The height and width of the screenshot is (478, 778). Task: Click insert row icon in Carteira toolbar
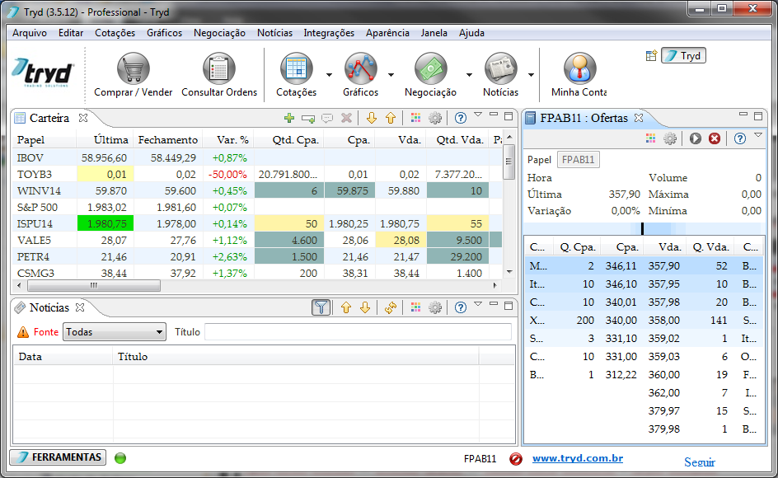coord(308,118)
